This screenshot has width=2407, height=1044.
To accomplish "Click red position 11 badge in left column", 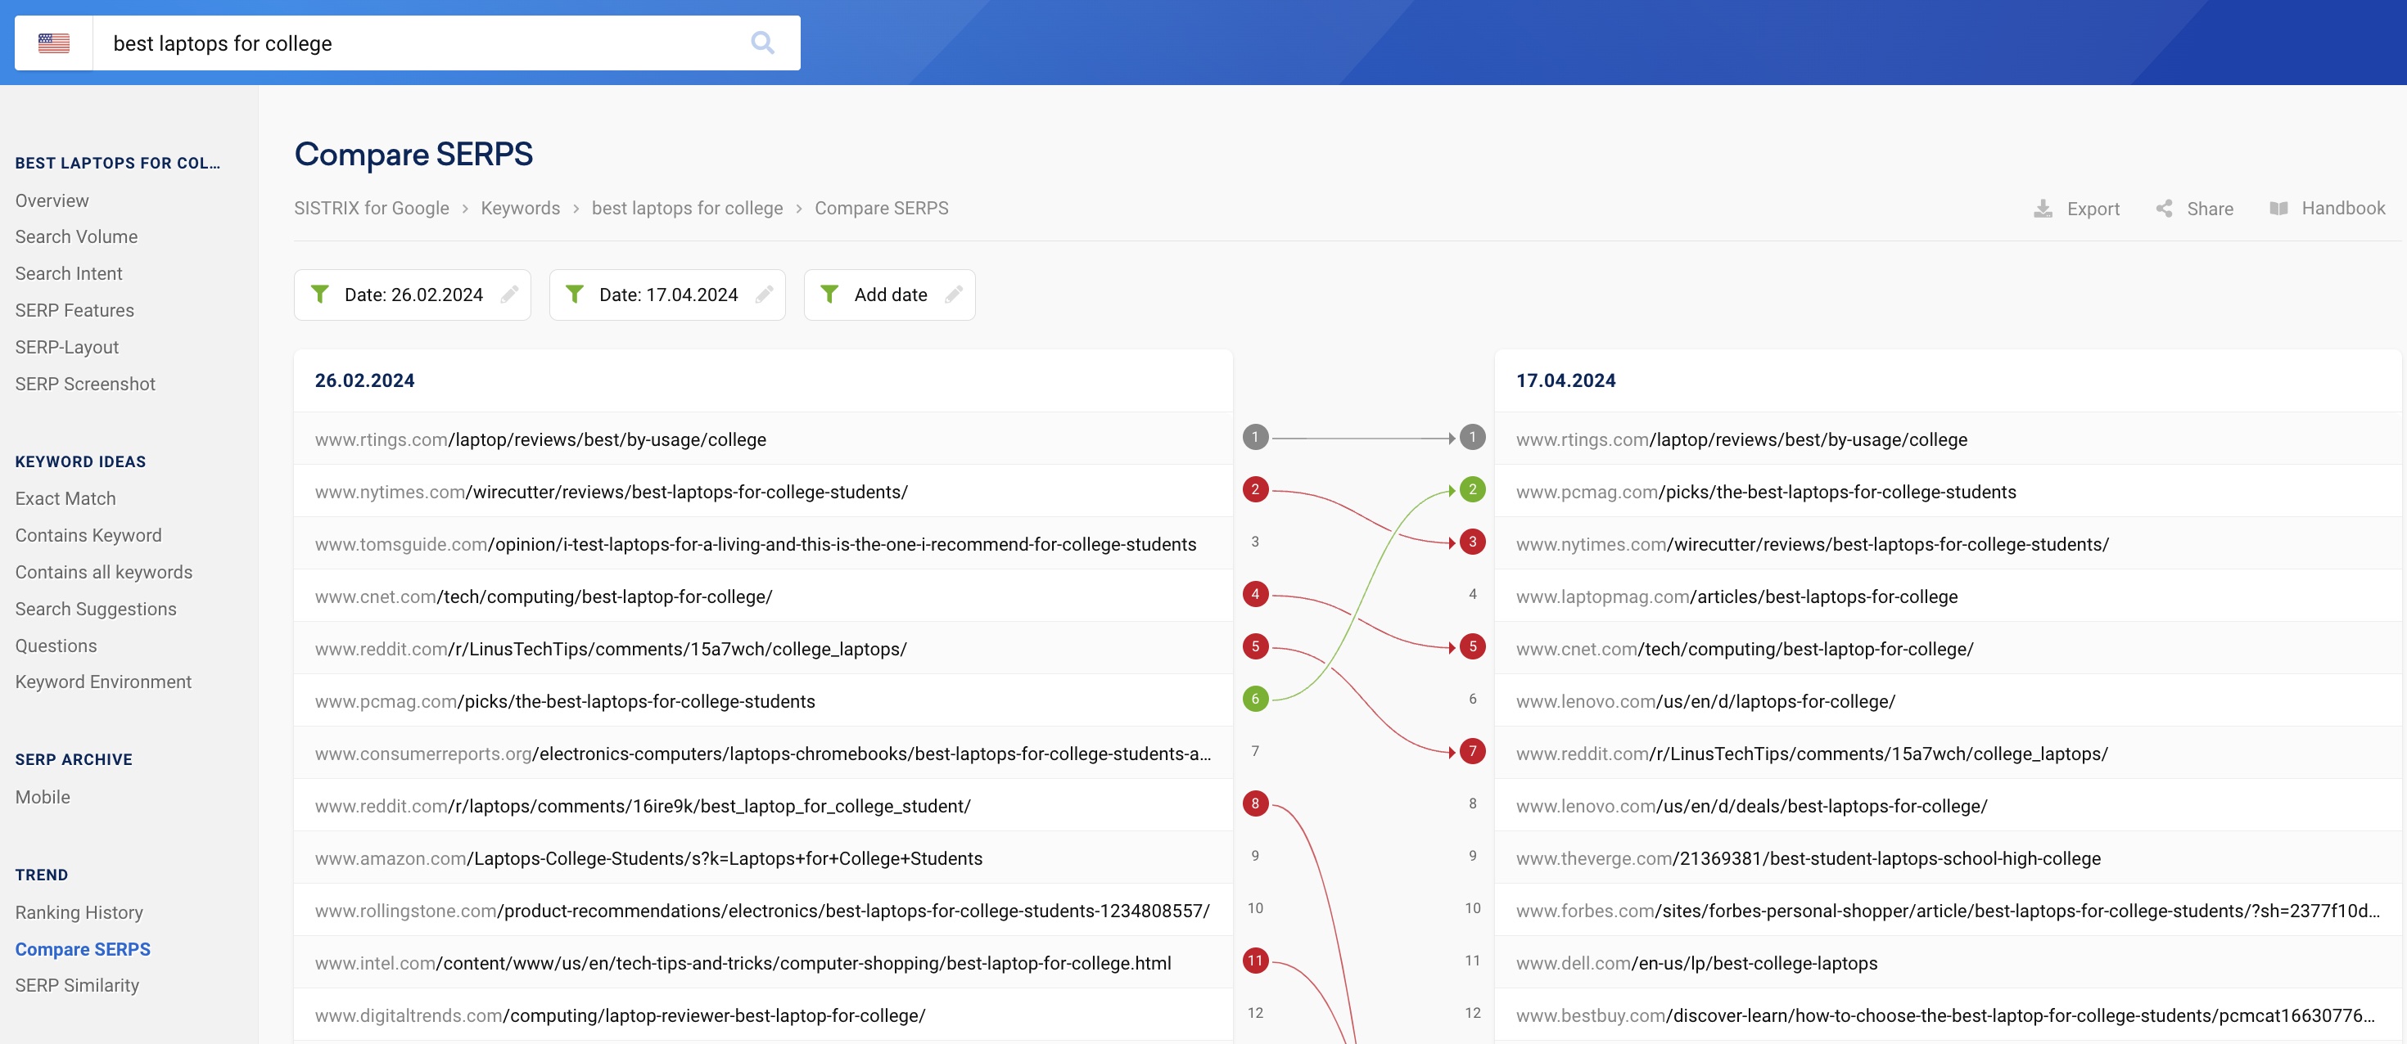I will click(x=1255, y=960).
